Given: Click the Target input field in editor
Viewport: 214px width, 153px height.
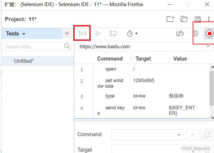Looking at the screenshot, I should pos(148,149).
